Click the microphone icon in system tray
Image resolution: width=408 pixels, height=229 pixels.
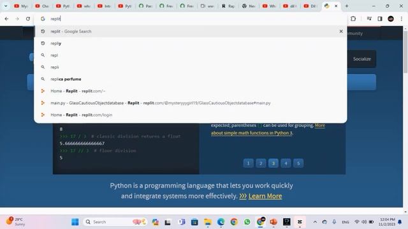pyautogui.click(x=334, y=222)
